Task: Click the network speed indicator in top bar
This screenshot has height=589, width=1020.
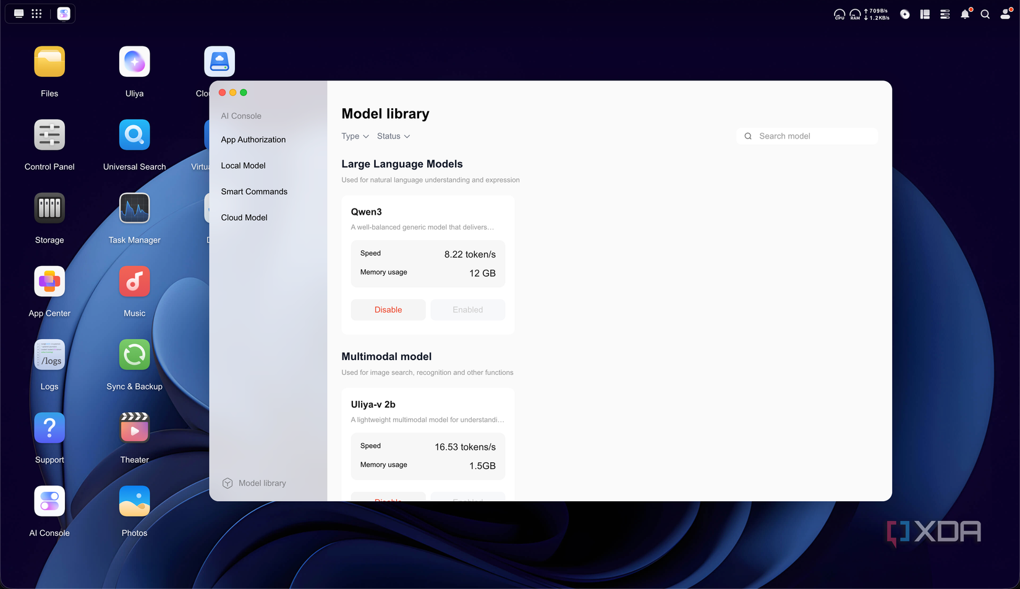Action: [877, 14]
